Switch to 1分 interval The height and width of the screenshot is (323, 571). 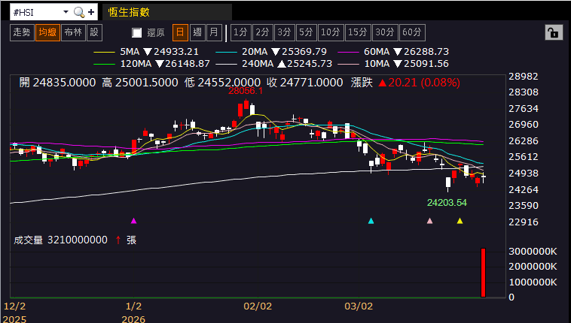240,32
